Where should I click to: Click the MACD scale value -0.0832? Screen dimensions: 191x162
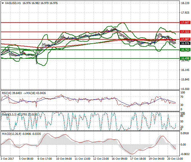185,154
